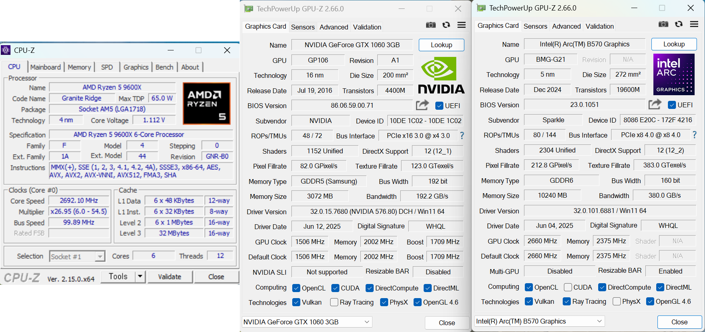
Task: Toggle PhysX checkbox in Arc B570 window
Action: click(x=617, y=301)
